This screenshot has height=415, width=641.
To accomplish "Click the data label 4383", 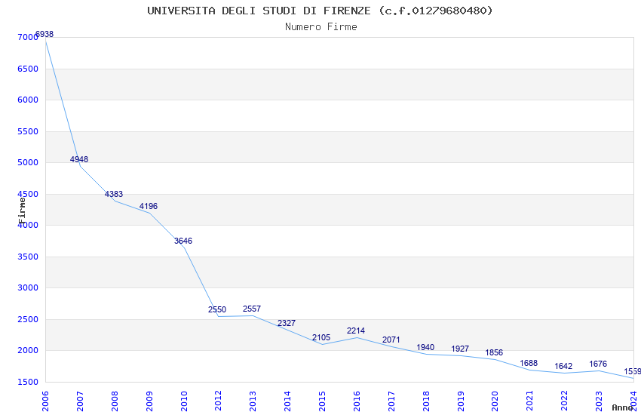I will [114, 194].
